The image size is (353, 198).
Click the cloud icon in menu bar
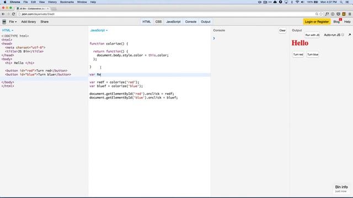(275, 2)
